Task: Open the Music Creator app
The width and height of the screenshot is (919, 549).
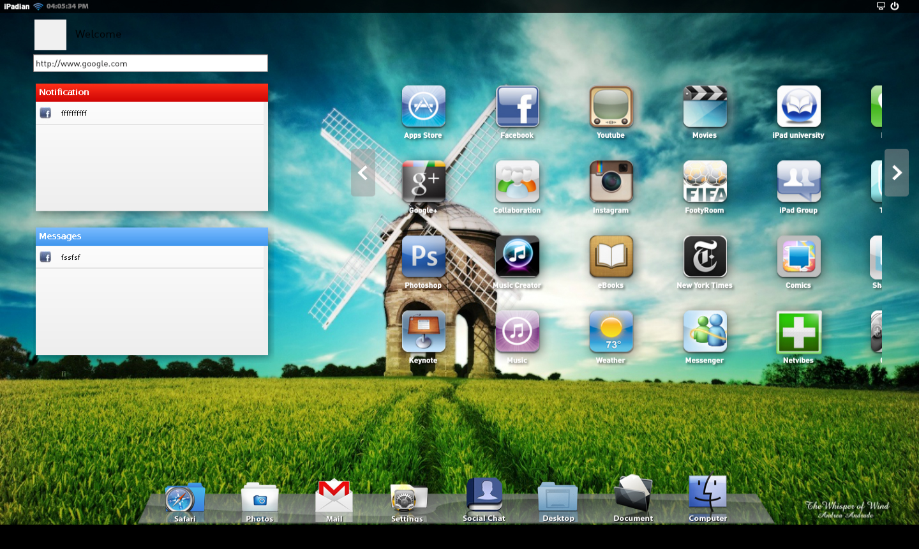Action: coord(518,257)
